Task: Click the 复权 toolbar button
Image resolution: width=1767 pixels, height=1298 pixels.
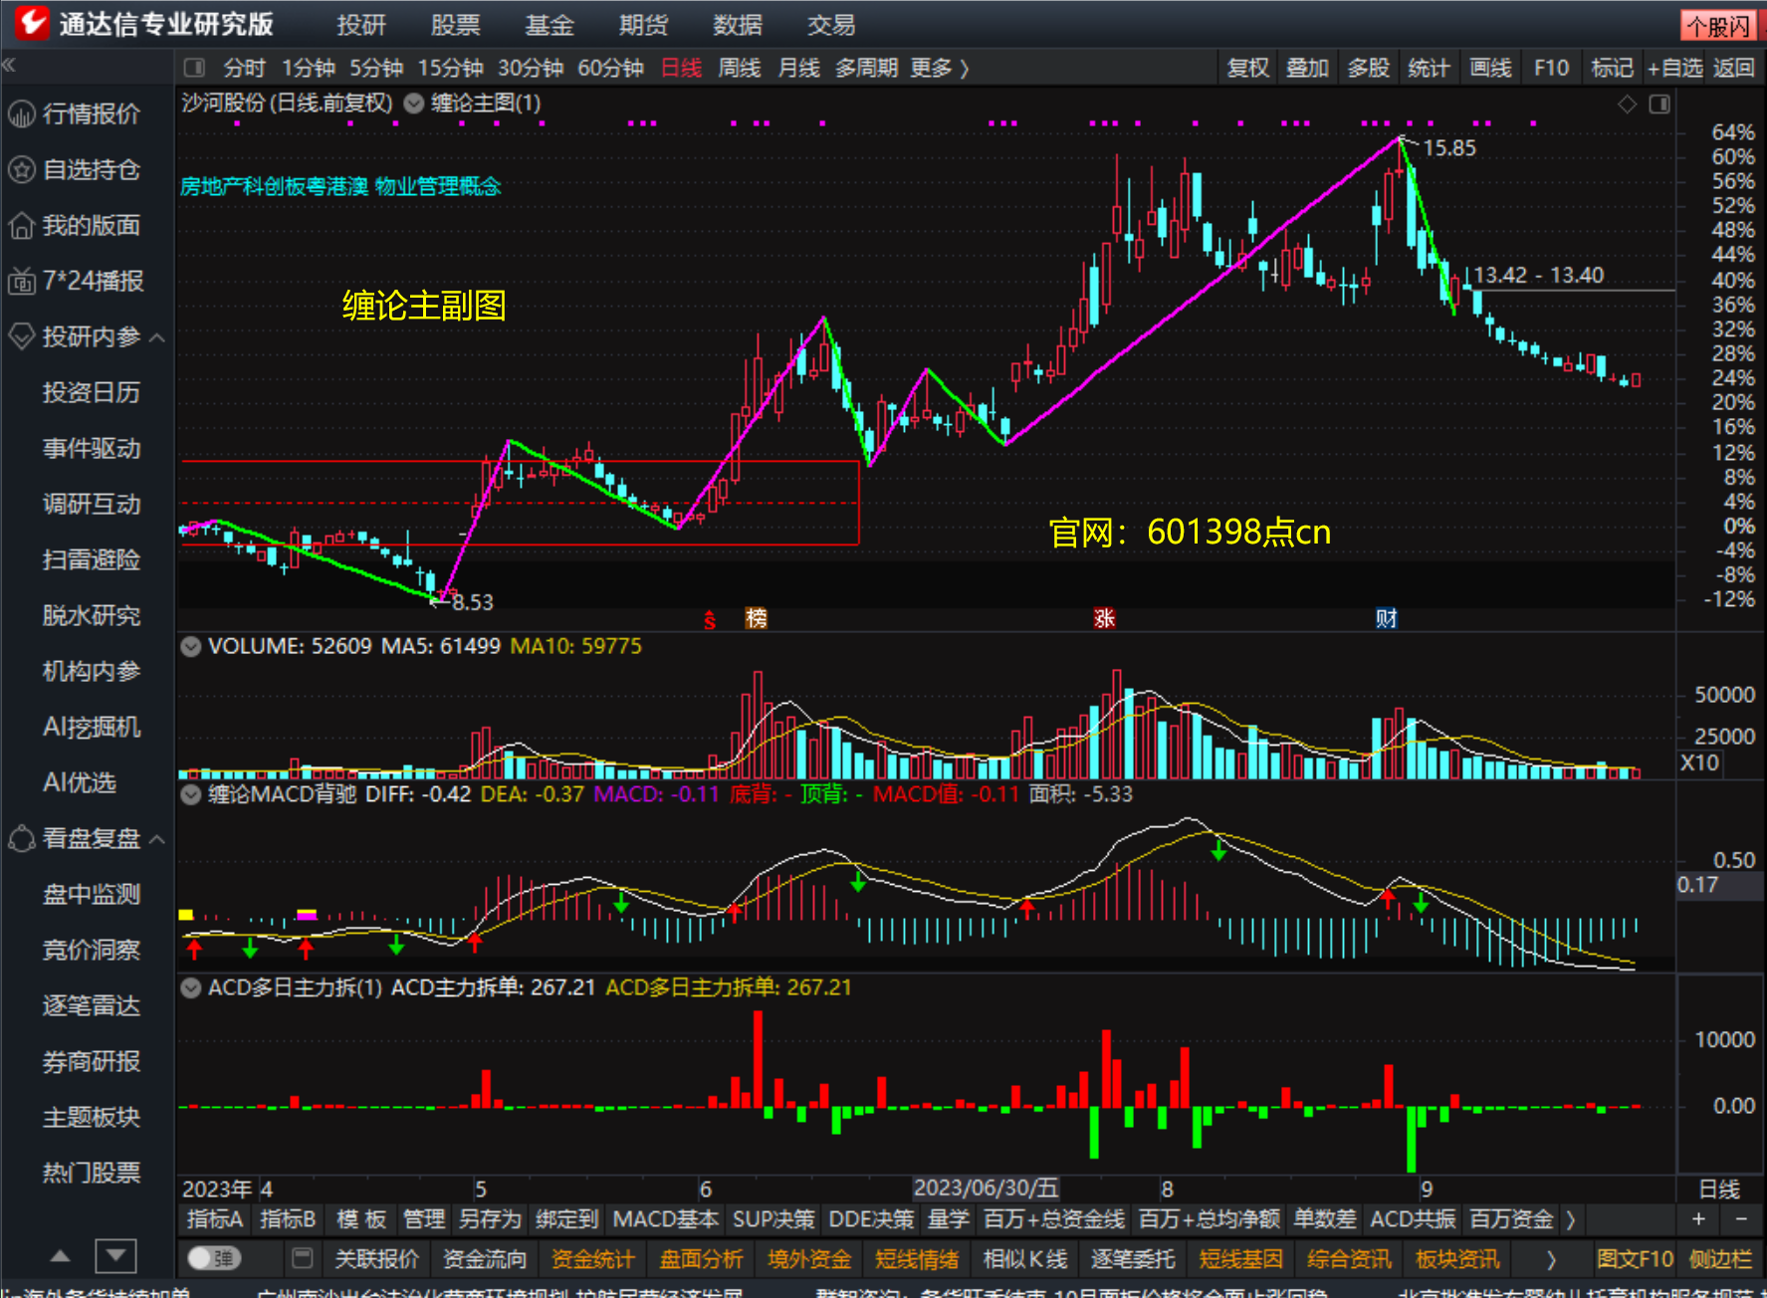Action: coord(1248,68)
